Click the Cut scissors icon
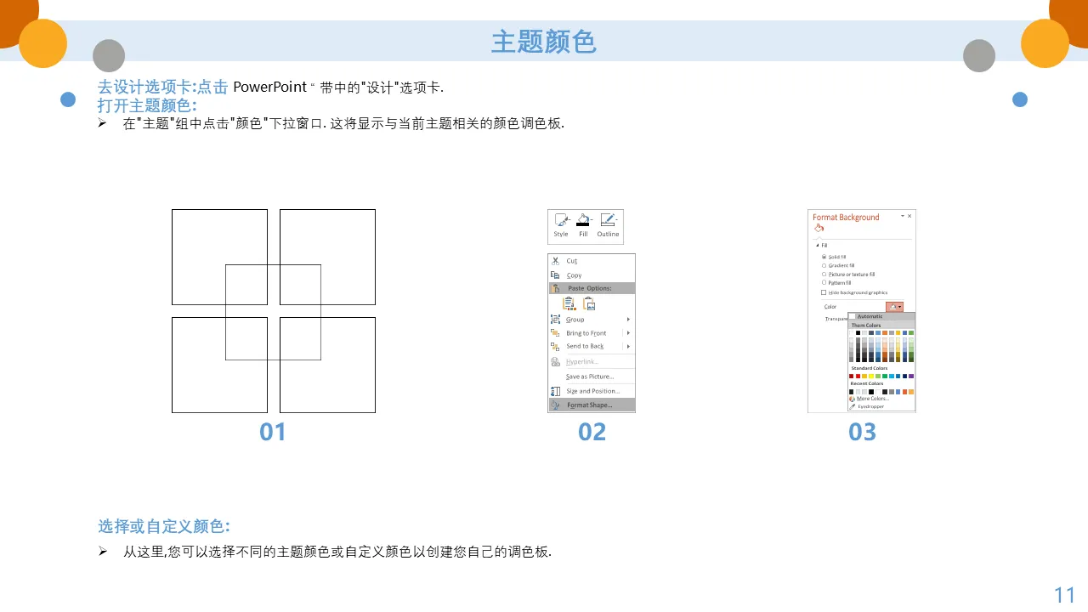The height and width of the screenshot is (612, 1088). click(555, 261)
